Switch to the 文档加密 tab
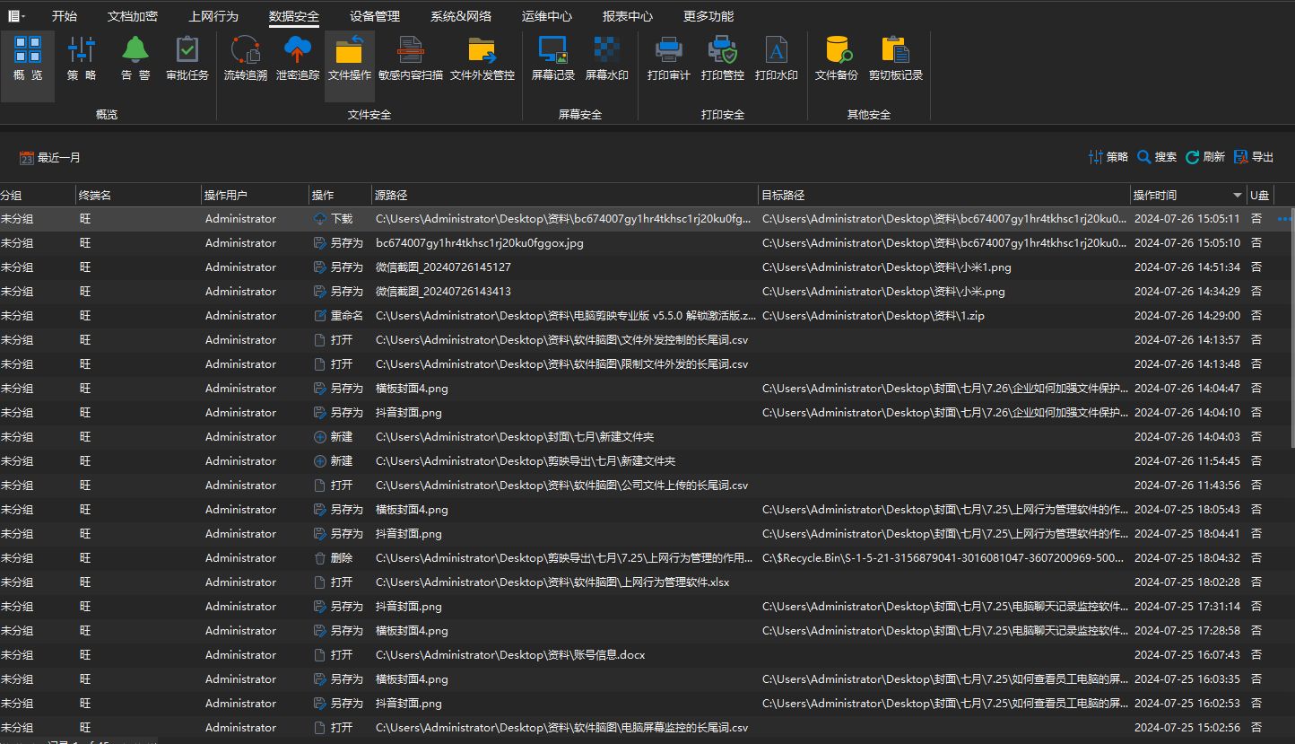This screenshot has height=744, width=1295. (x=133, y=16)
